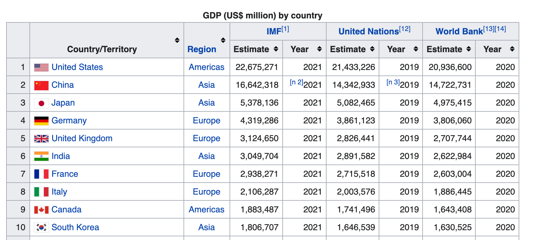Open World Bank citation reference [14]
Viewport: 534px width, 240px height.
coord(500,29)
